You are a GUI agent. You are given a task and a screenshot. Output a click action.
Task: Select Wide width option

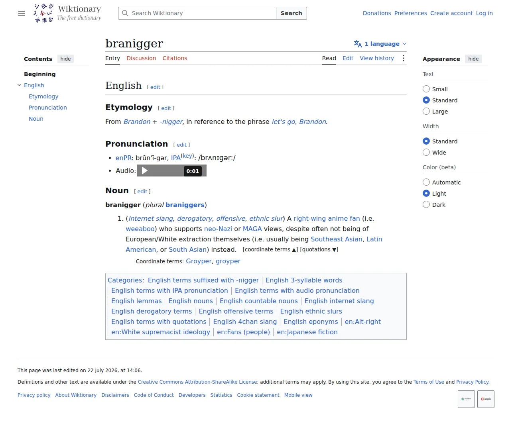click(x=426, y=152)
